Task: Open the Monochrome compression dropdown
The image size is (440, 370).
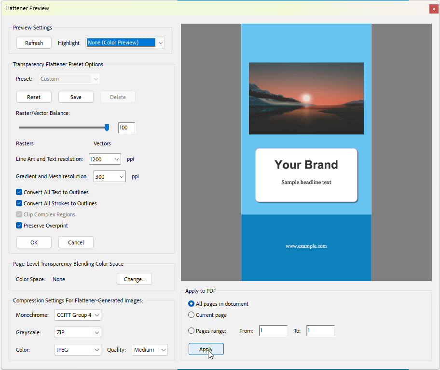Action: coord(78,315)
